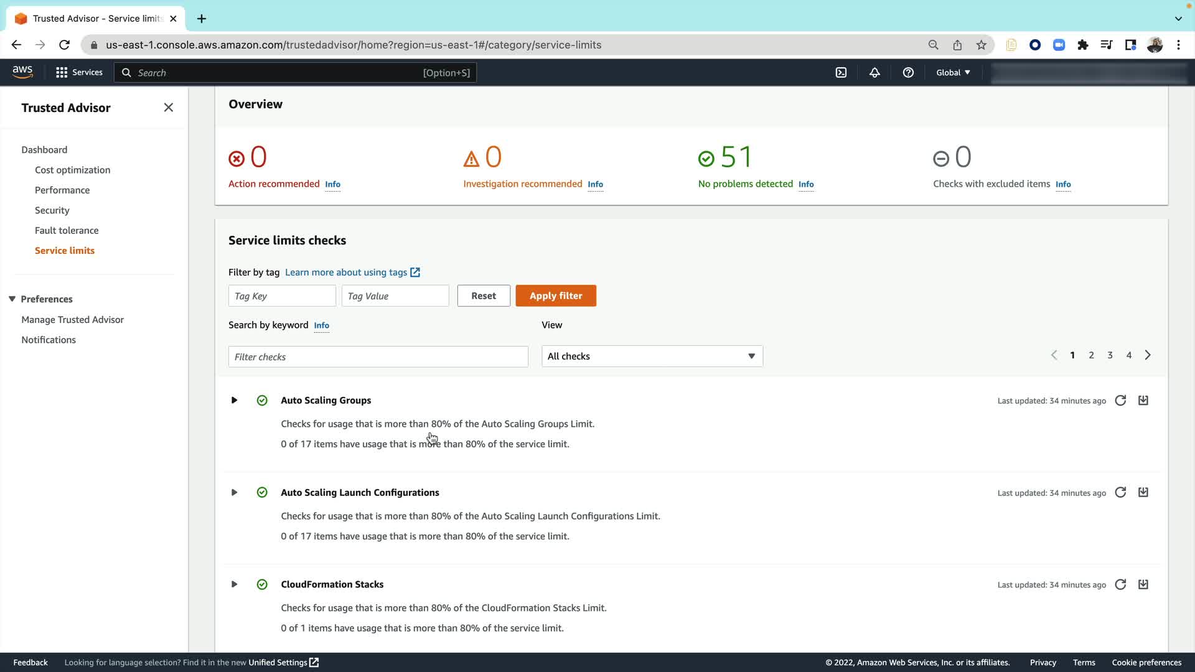This screenshot has width=1195, height=672.
Task: Expand the Auto Scaling Groups check
Action: (x=234, y=401)
